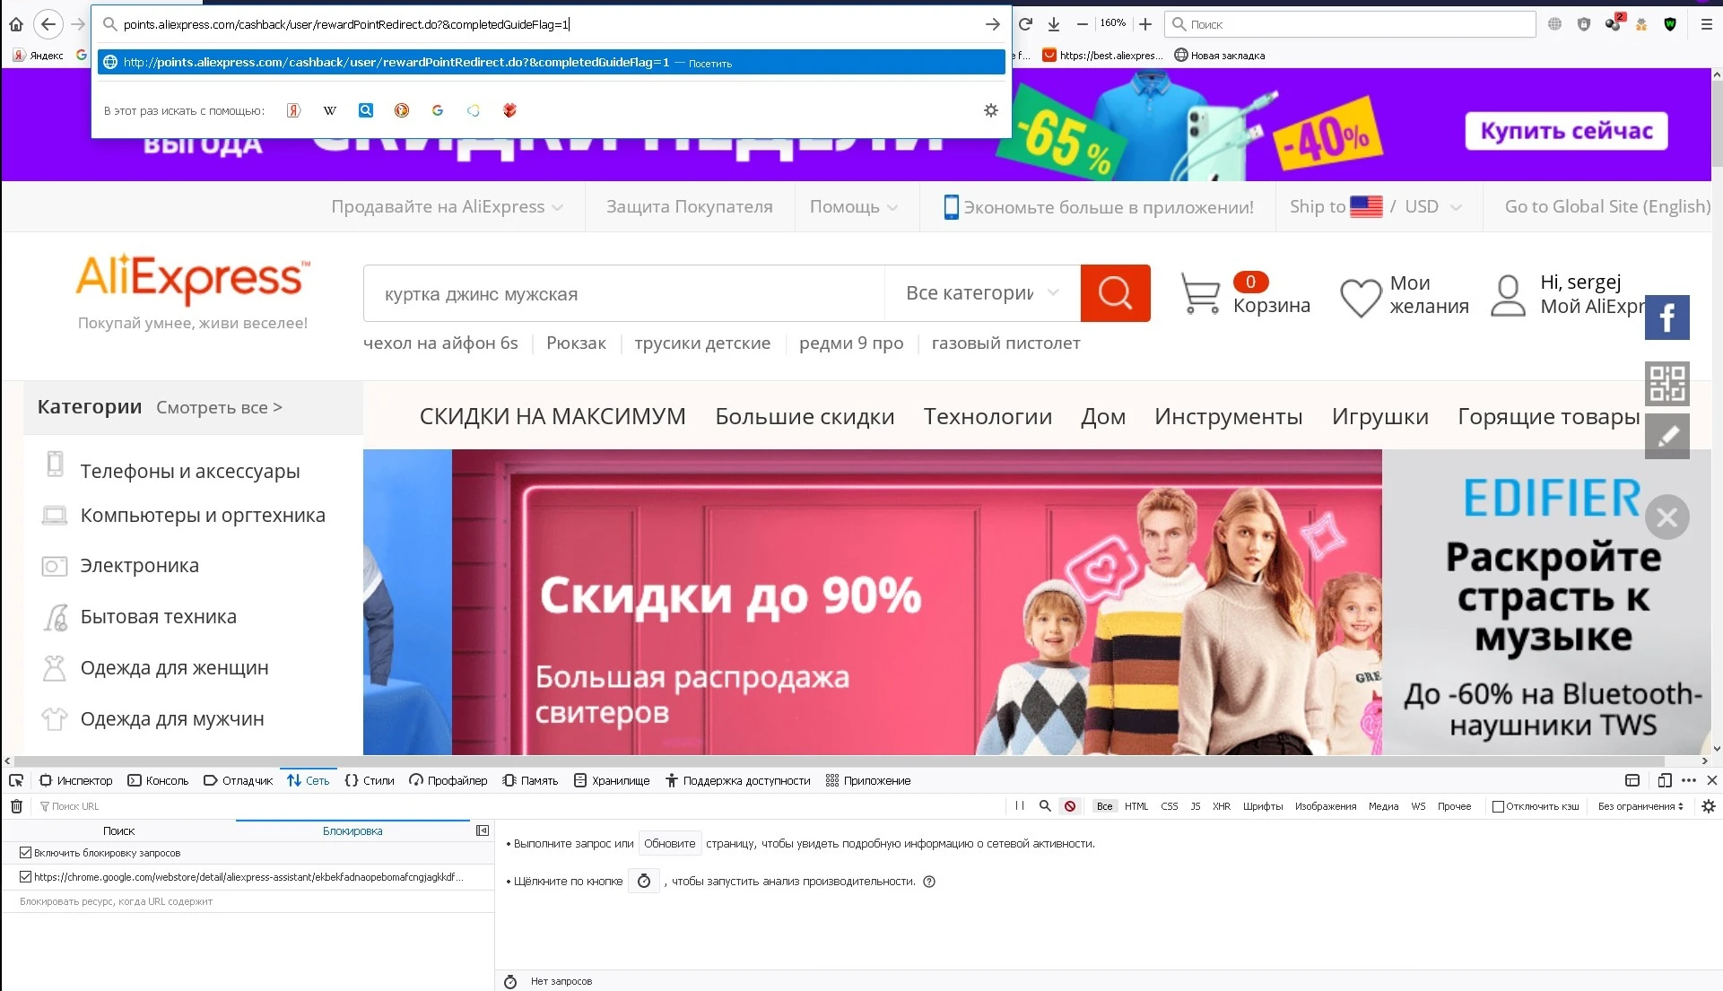Screen dimensions: 1723x991
Task: Filter network requests by CSS
Action: coord(1170,806)
